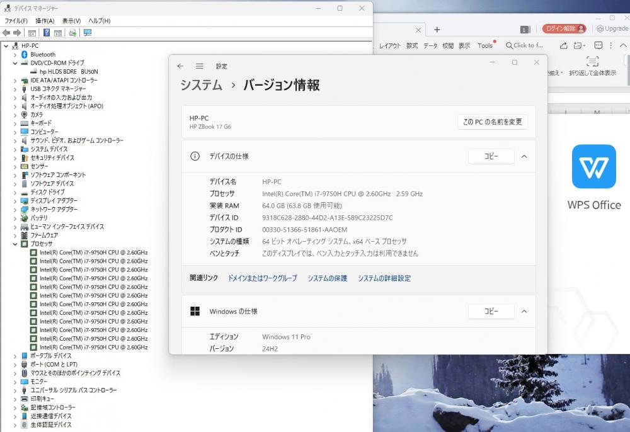The image size is (630, 432).
Task: Expand the ポート (COM と LPT) node
Action: pos(15,364)
